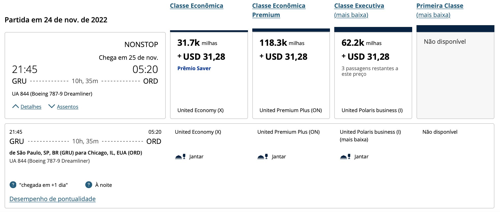Collapse flight details with the Detalhes chevron
This screenshot has height=212, width=500.
point(15,106)
